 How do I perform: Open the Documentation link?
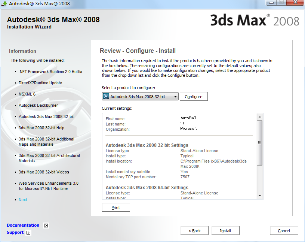pos(23,225)
